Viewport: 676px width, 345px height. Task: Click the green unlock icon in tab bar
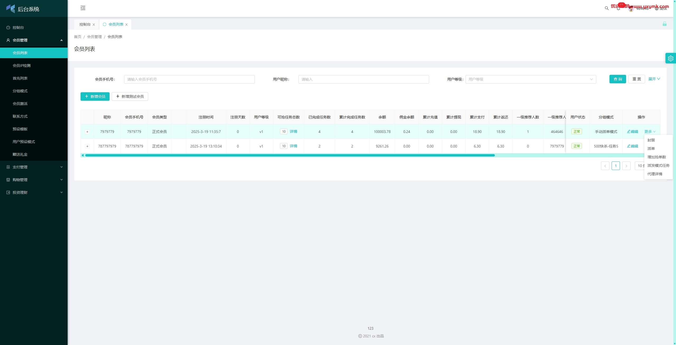point(665,24)
